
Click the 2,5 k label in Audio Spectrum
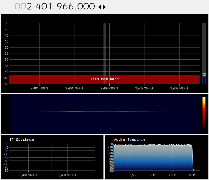tap(133, 175)
